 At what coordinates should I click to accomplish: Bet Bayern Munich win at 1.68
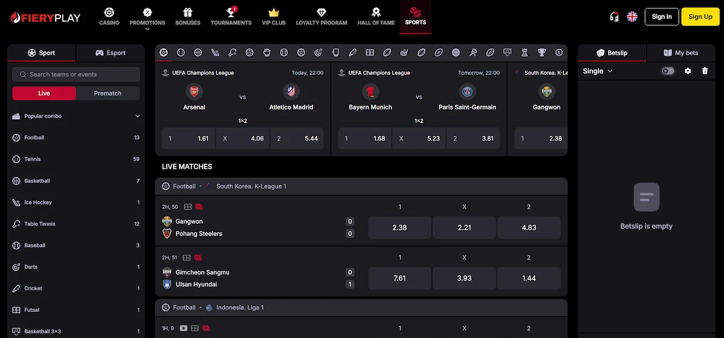(364, 138)
